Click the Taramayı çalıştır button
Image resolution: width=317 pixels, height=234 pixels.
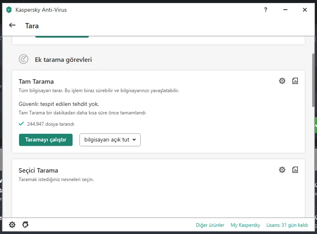point(46,140)
